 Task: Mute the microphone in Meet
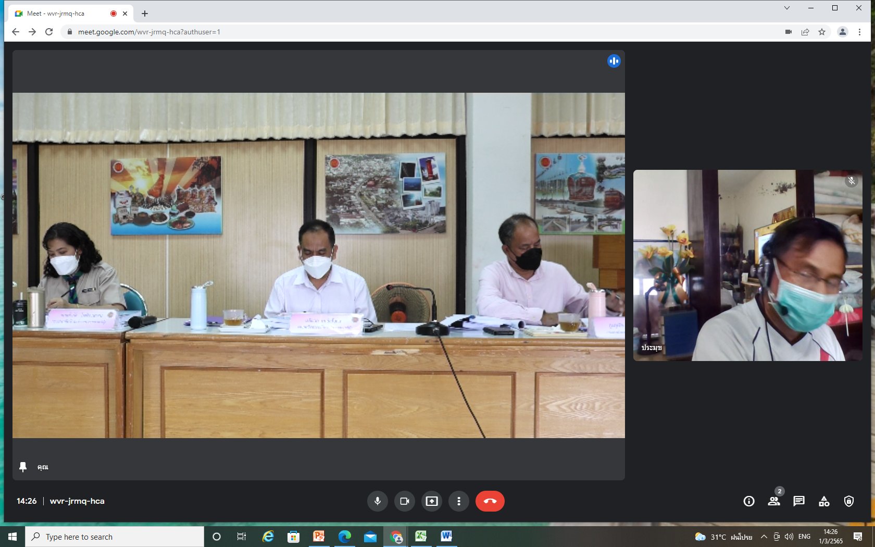click(x=378, y=501)
